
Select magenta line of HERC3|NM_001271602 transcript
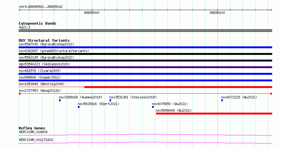point(145,143)
